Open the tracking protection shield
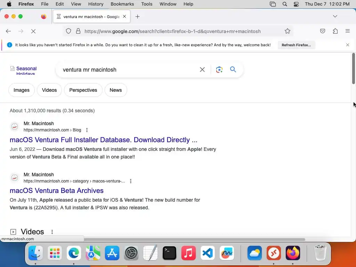This screenshot has height=267, width=356. [68, 31]
